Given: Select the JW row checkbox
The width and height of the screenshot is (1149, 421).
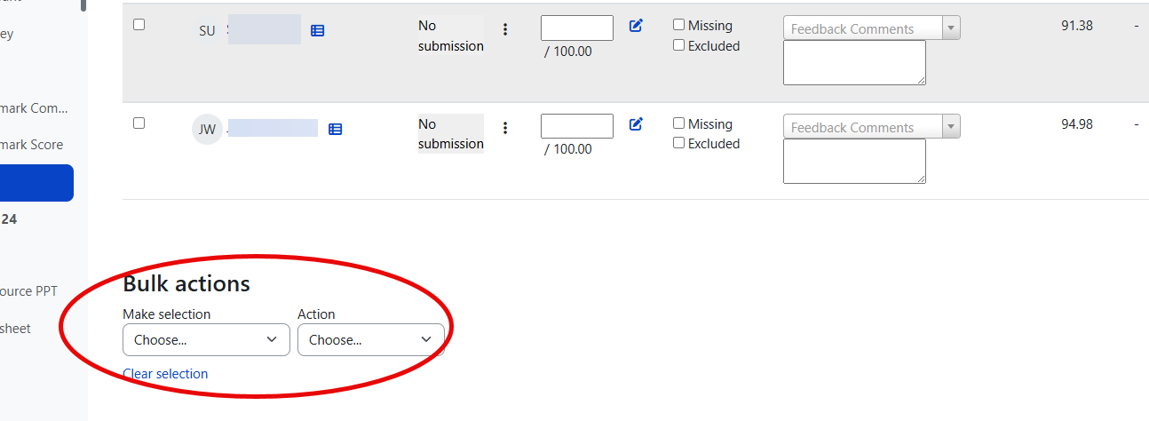Looking at the screenshot, I should tap(139, 123).
